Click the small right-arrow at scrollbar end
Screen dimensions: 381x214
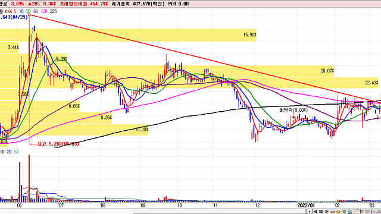[x=310, y=212]
